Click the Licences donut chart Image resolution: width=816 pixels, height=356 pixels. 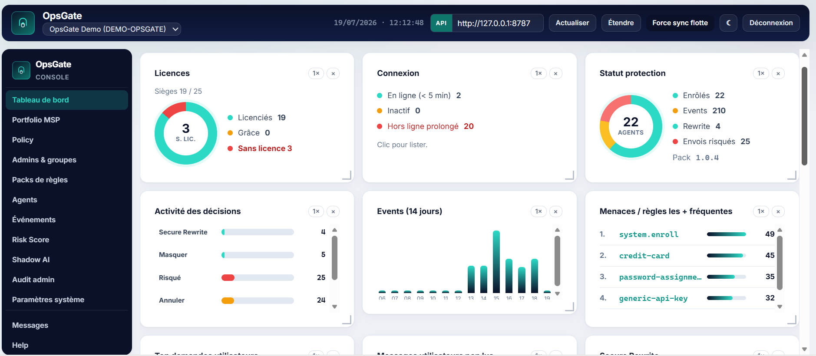point(186,133)
